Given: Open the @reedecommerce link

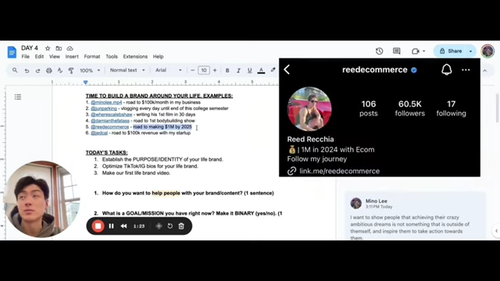Looking at the screenshot, I should [109, 126].
